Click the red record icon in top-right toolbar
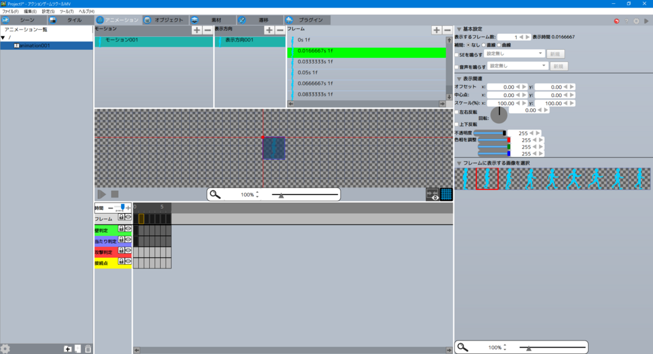653x354 pixels. 617,21
